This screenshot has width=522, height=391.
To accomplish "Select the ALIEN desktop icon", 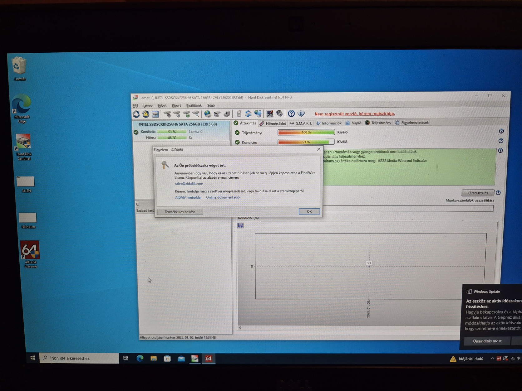I will pyautogui.click(x=26, y=184).
